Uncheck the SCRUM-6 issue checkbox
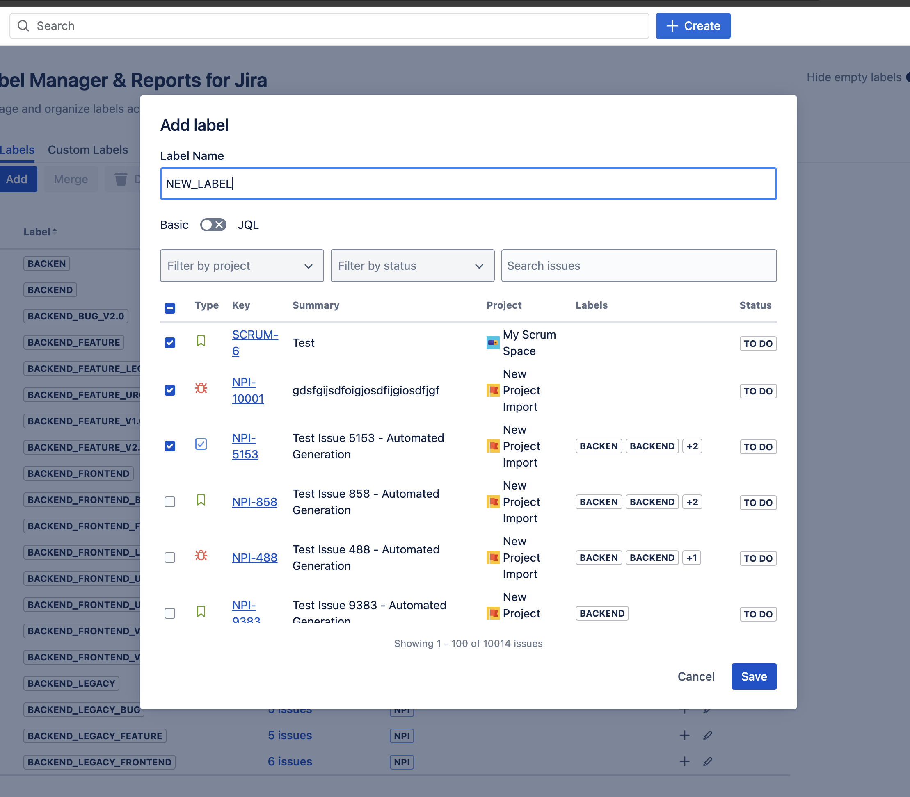The height and width of the screenshot is (797, 910). tap(169, 343)
